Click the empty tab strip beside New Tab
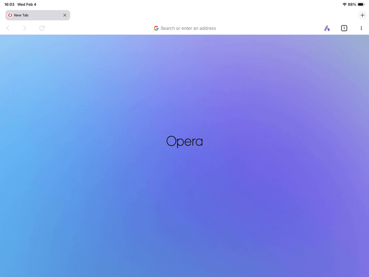Image resolution: width=369 pixels, height=277 pixels. click(x=205, y=15)
